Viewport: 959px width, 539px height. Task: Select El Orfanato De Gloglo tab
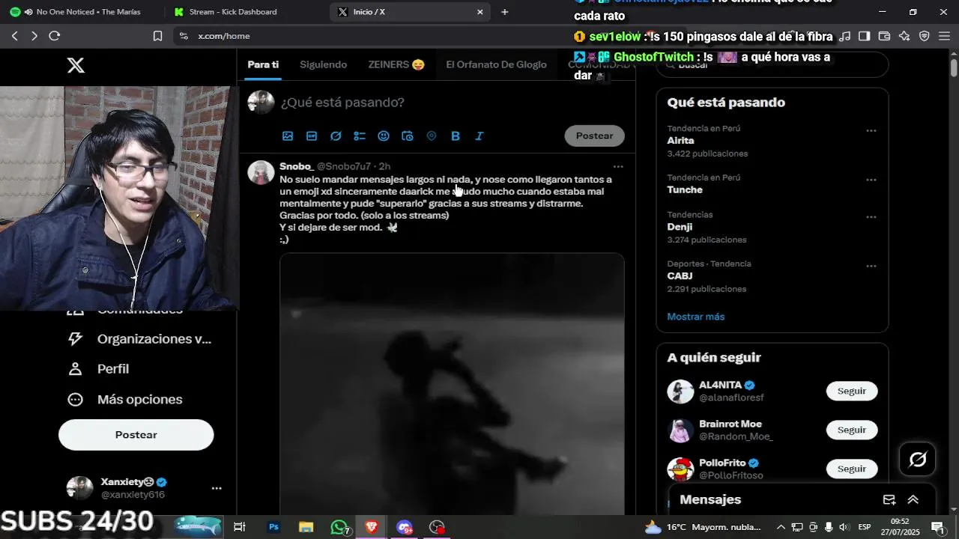pyautogui.click(x=496, y=64)
